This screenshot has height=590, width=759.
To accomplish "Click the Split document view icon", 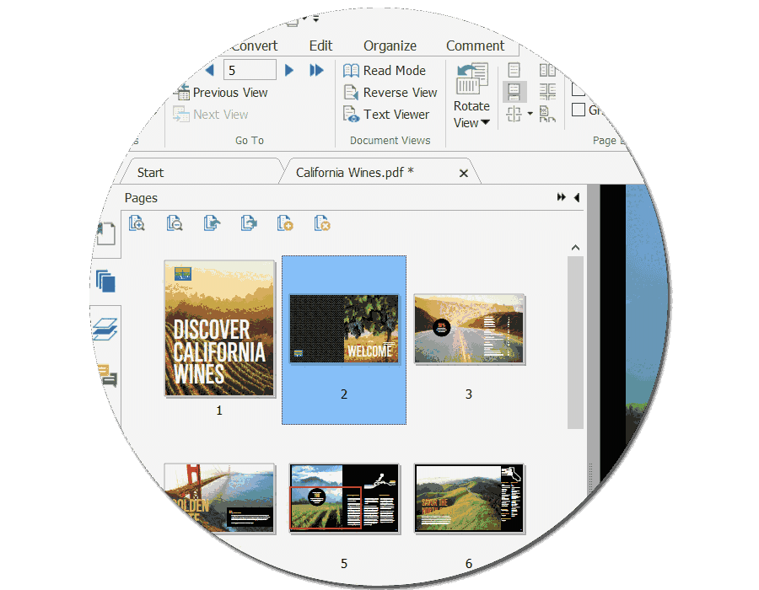I will (x=514, y=112).
